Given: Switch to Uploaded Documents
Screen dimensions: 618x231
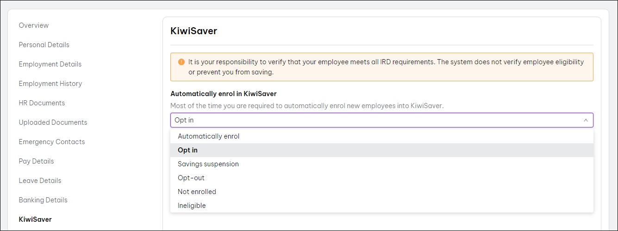Looking at the screenshot, I should (53, 122).
